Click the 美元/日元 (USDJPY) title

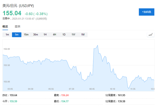click(x=18, y=6)
